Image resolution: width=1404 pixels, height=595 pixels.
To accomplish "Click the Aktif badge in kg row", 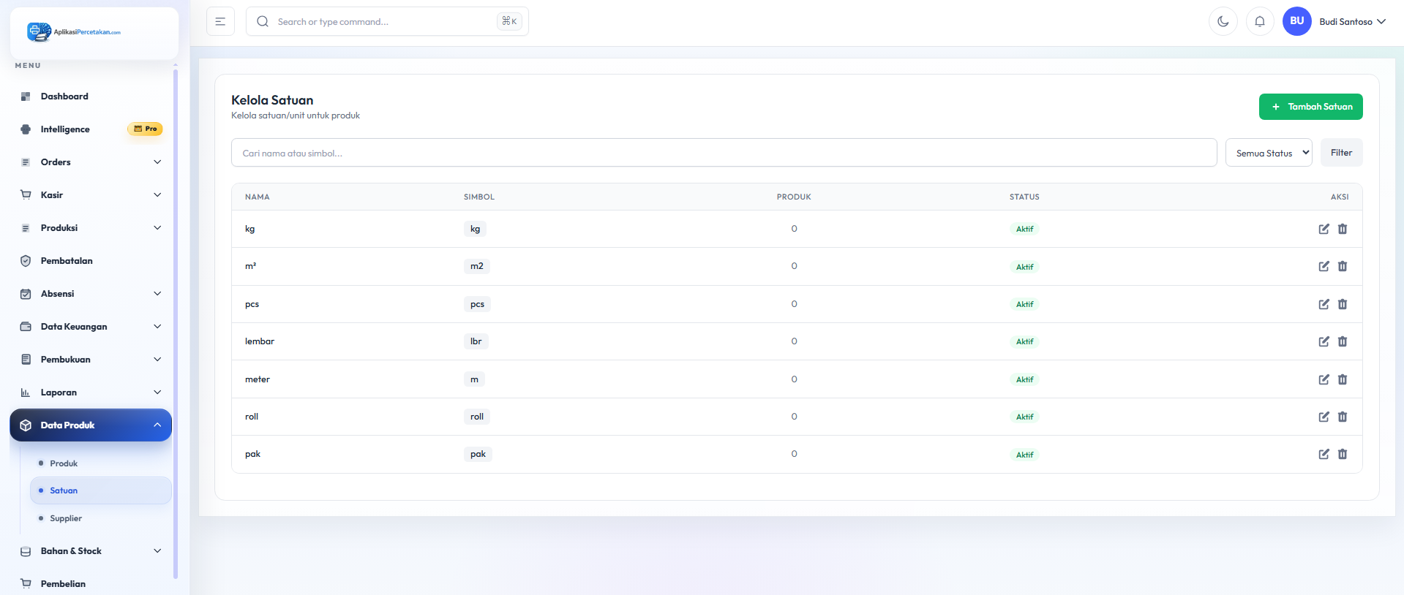I will 1024,229.
